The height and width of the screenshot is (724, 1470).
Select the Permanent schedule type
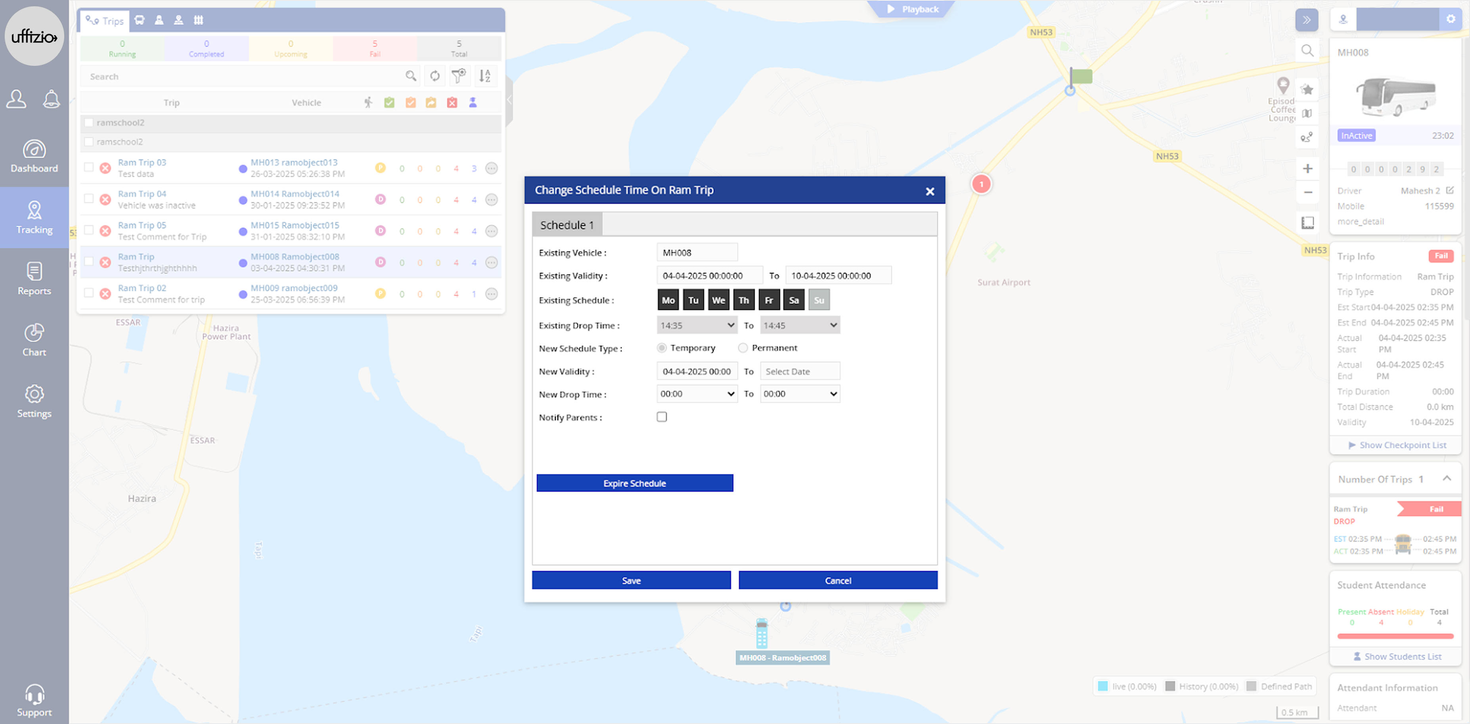click(743, 347)
